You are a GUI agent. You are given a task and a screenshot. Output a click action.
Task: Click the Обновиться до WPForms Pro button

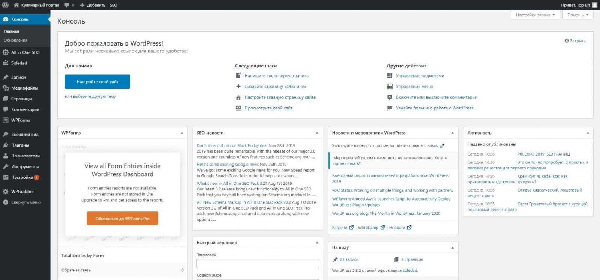click(x=122, y=219)
